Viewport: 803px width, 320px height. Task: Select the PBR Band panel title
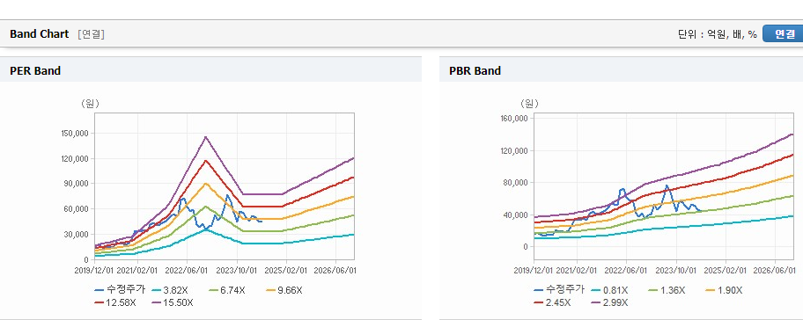click(x=475, y=71)
